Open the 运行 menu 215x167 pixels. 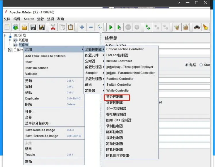(41, 19)
